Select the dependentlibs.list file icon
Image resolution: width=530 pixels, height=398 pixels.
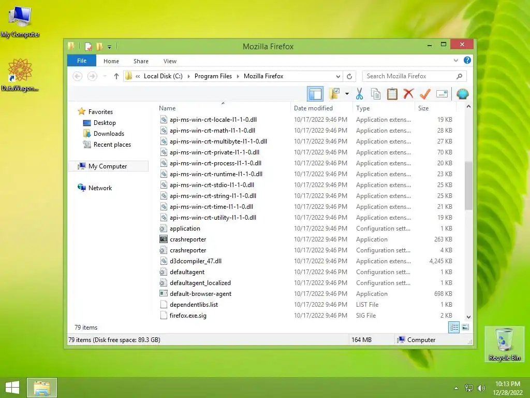tap(164, 305)
